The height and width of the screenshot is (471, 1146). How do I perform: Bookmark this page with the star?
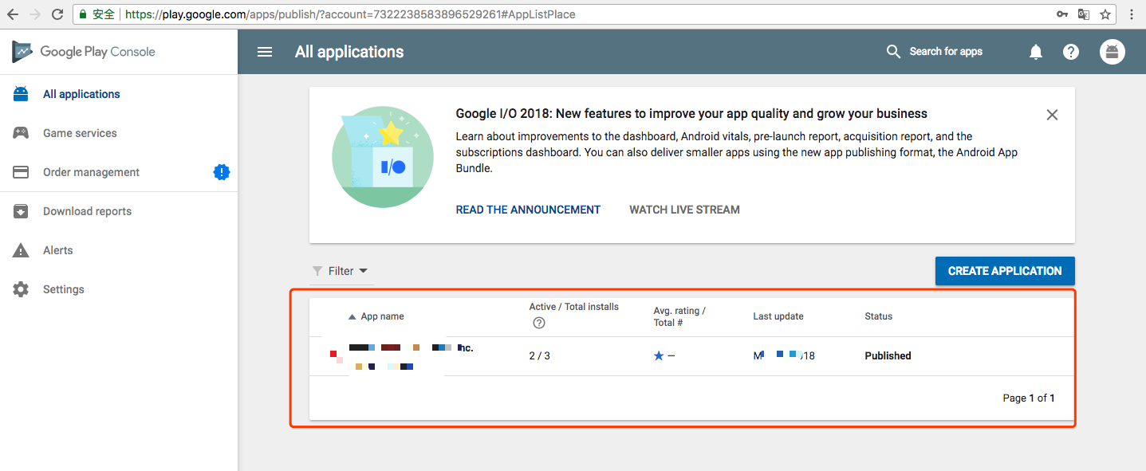(1105, 14)
